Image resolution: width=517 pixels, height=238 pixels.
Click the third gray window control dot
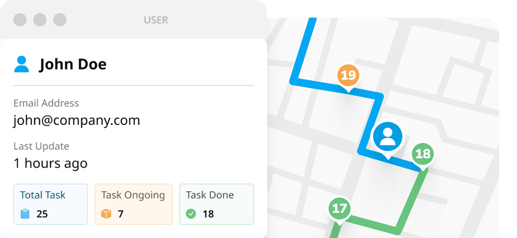60,20
